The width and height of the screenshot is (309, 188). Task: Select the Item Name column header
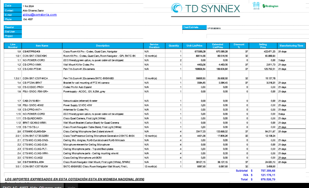click(42, 46)
